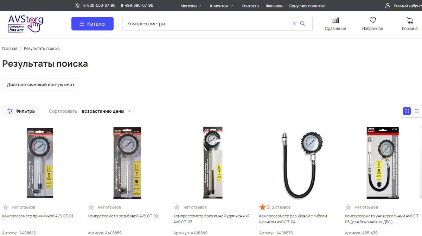Open AVS CT-01 product image
Viewport: 422px width, 236px height.
39,163
